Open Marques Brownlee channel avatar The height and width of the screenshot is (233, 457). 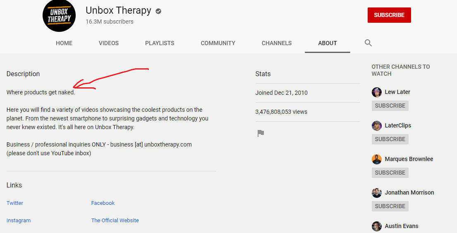tap(376, 159)
